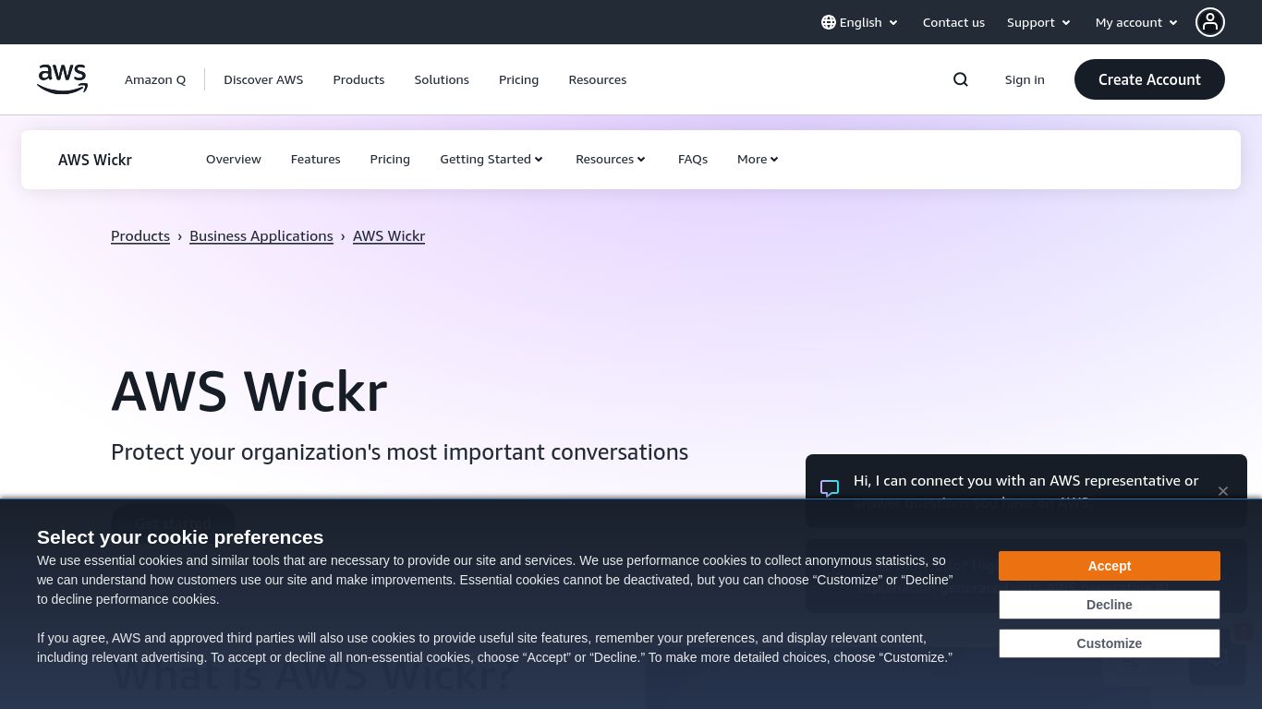
Task: Open the Resources dropdown in Wickr bar
Action: pyautogui.click(x=611, y=159)
